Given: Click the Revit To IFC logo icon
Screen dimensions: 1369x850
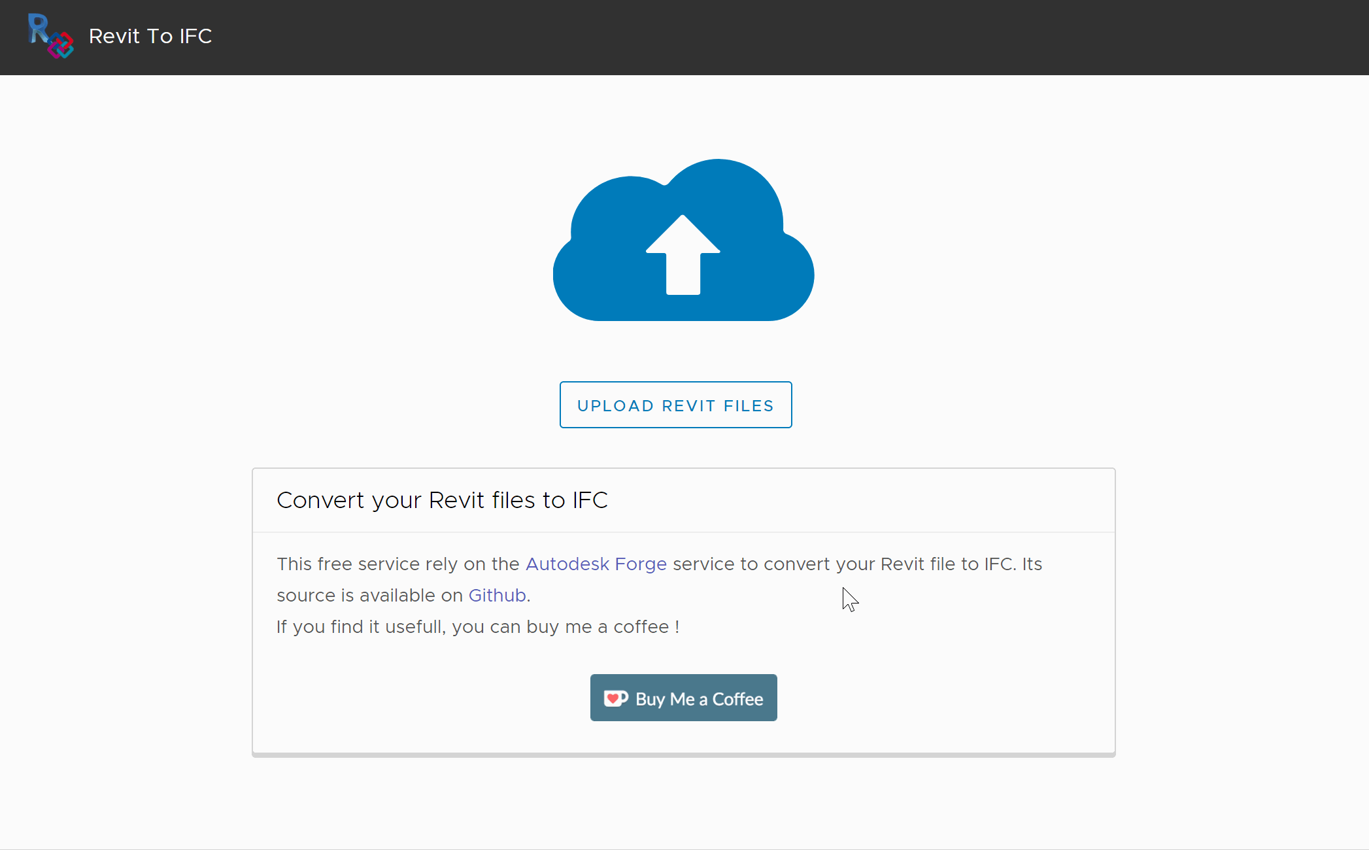Looking at the screenshot, I should coord(51,36).
